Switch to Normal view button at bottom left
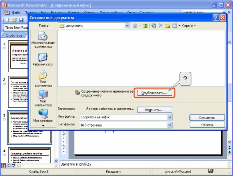 (4, 166)
